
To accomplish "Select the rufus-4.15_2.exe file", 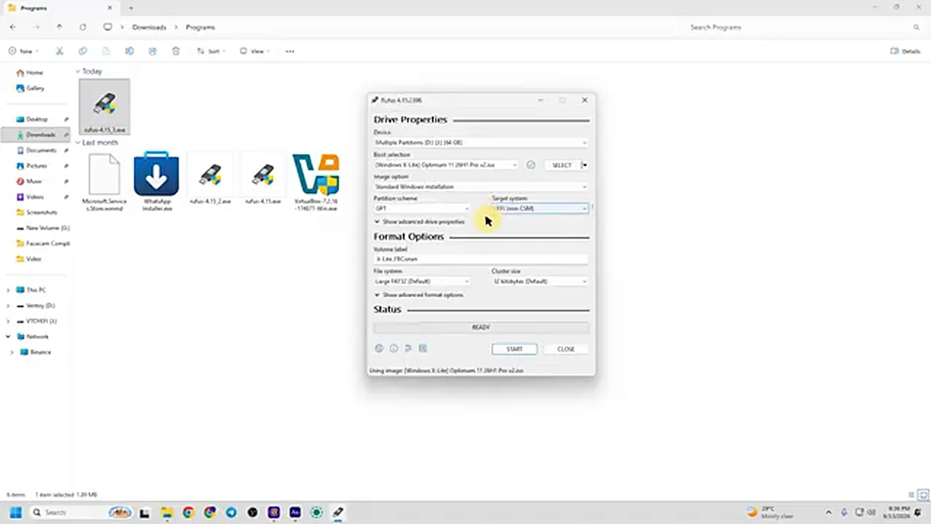I will (210, 178).
